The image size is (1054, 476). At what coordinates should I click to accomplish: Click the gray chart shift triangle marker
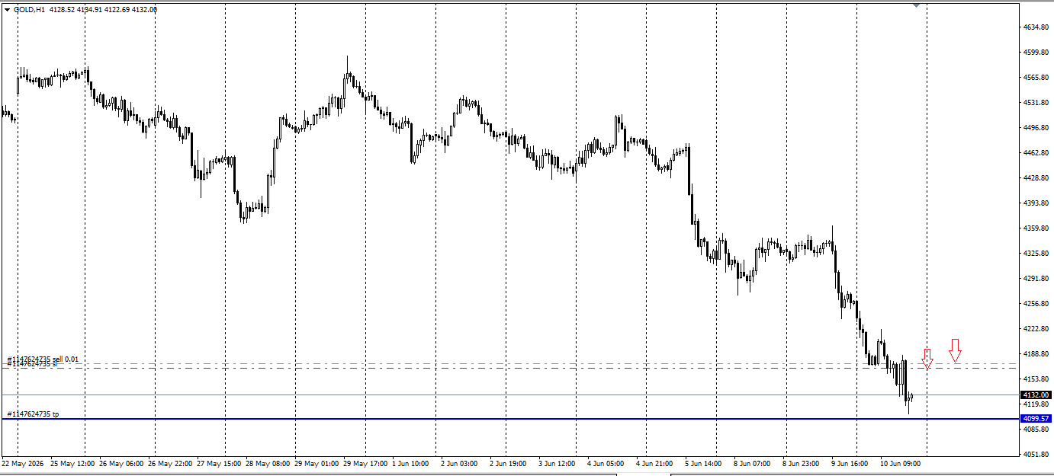click(917, 5)
